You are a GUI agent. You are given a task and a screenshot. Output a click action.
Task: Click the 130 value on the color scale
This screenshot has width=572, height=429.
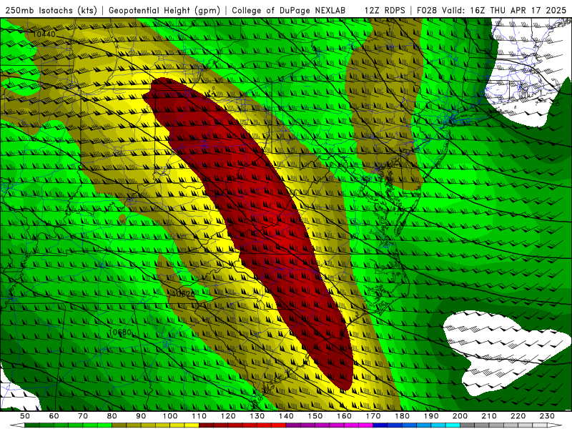257,416
